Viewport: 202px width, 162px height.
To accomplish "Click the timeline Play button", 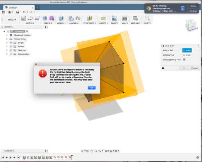I will [x=10, y=158].
